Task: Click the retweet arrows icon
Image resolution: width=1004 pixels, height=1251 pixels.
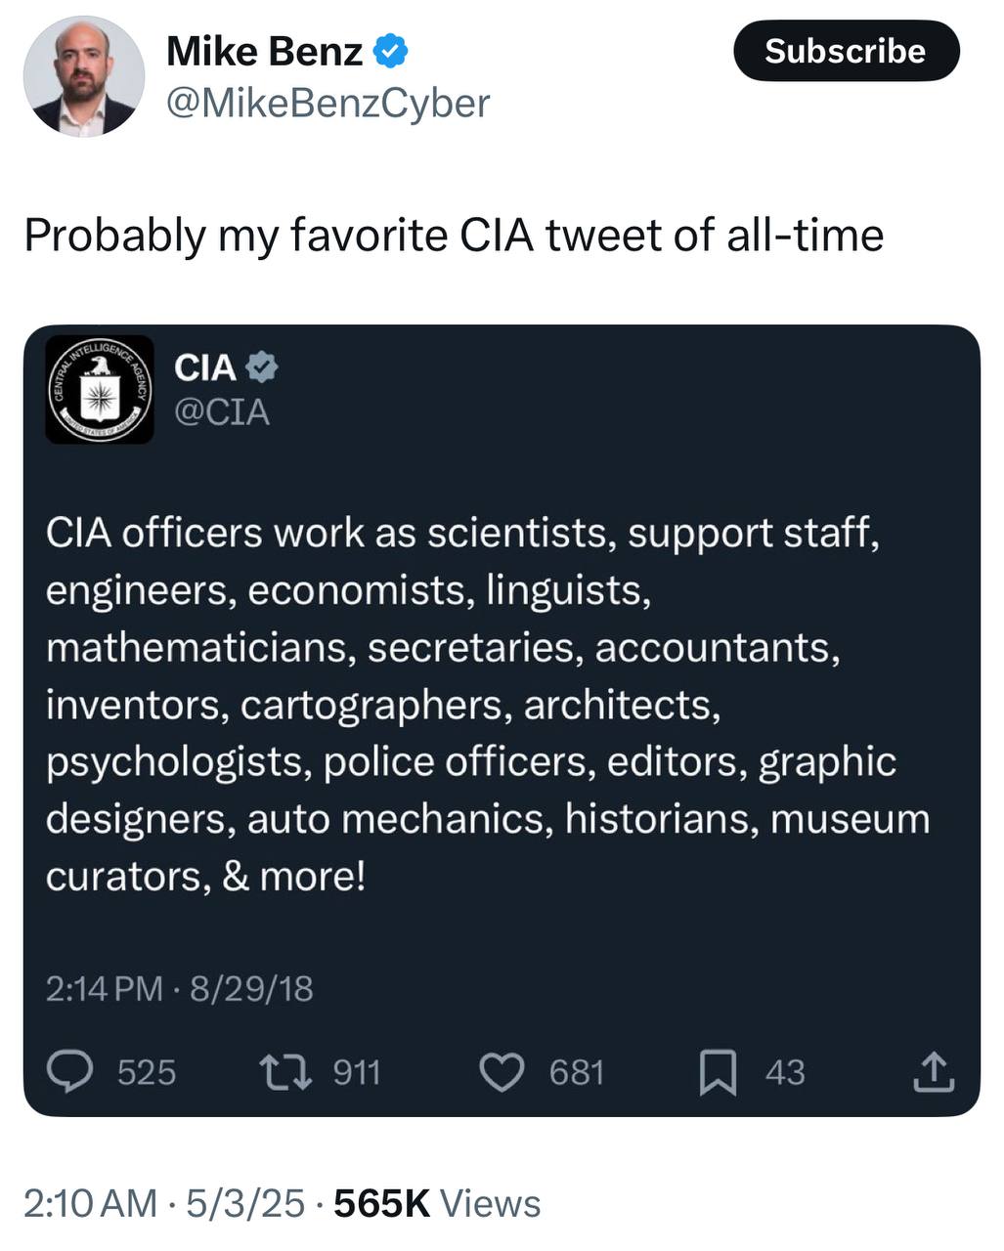Action: (284, 1072)
